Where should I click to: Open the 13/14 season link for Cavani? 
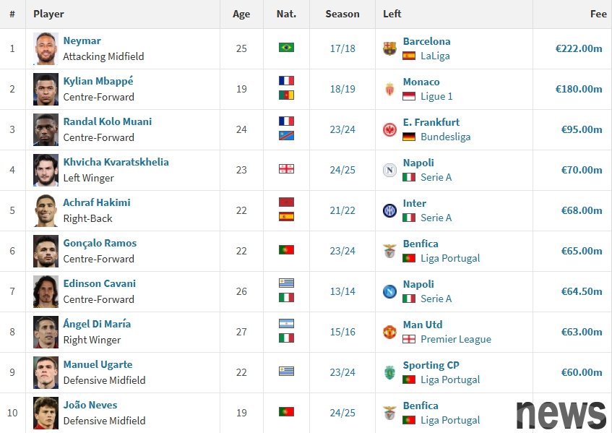click(342, 291)
